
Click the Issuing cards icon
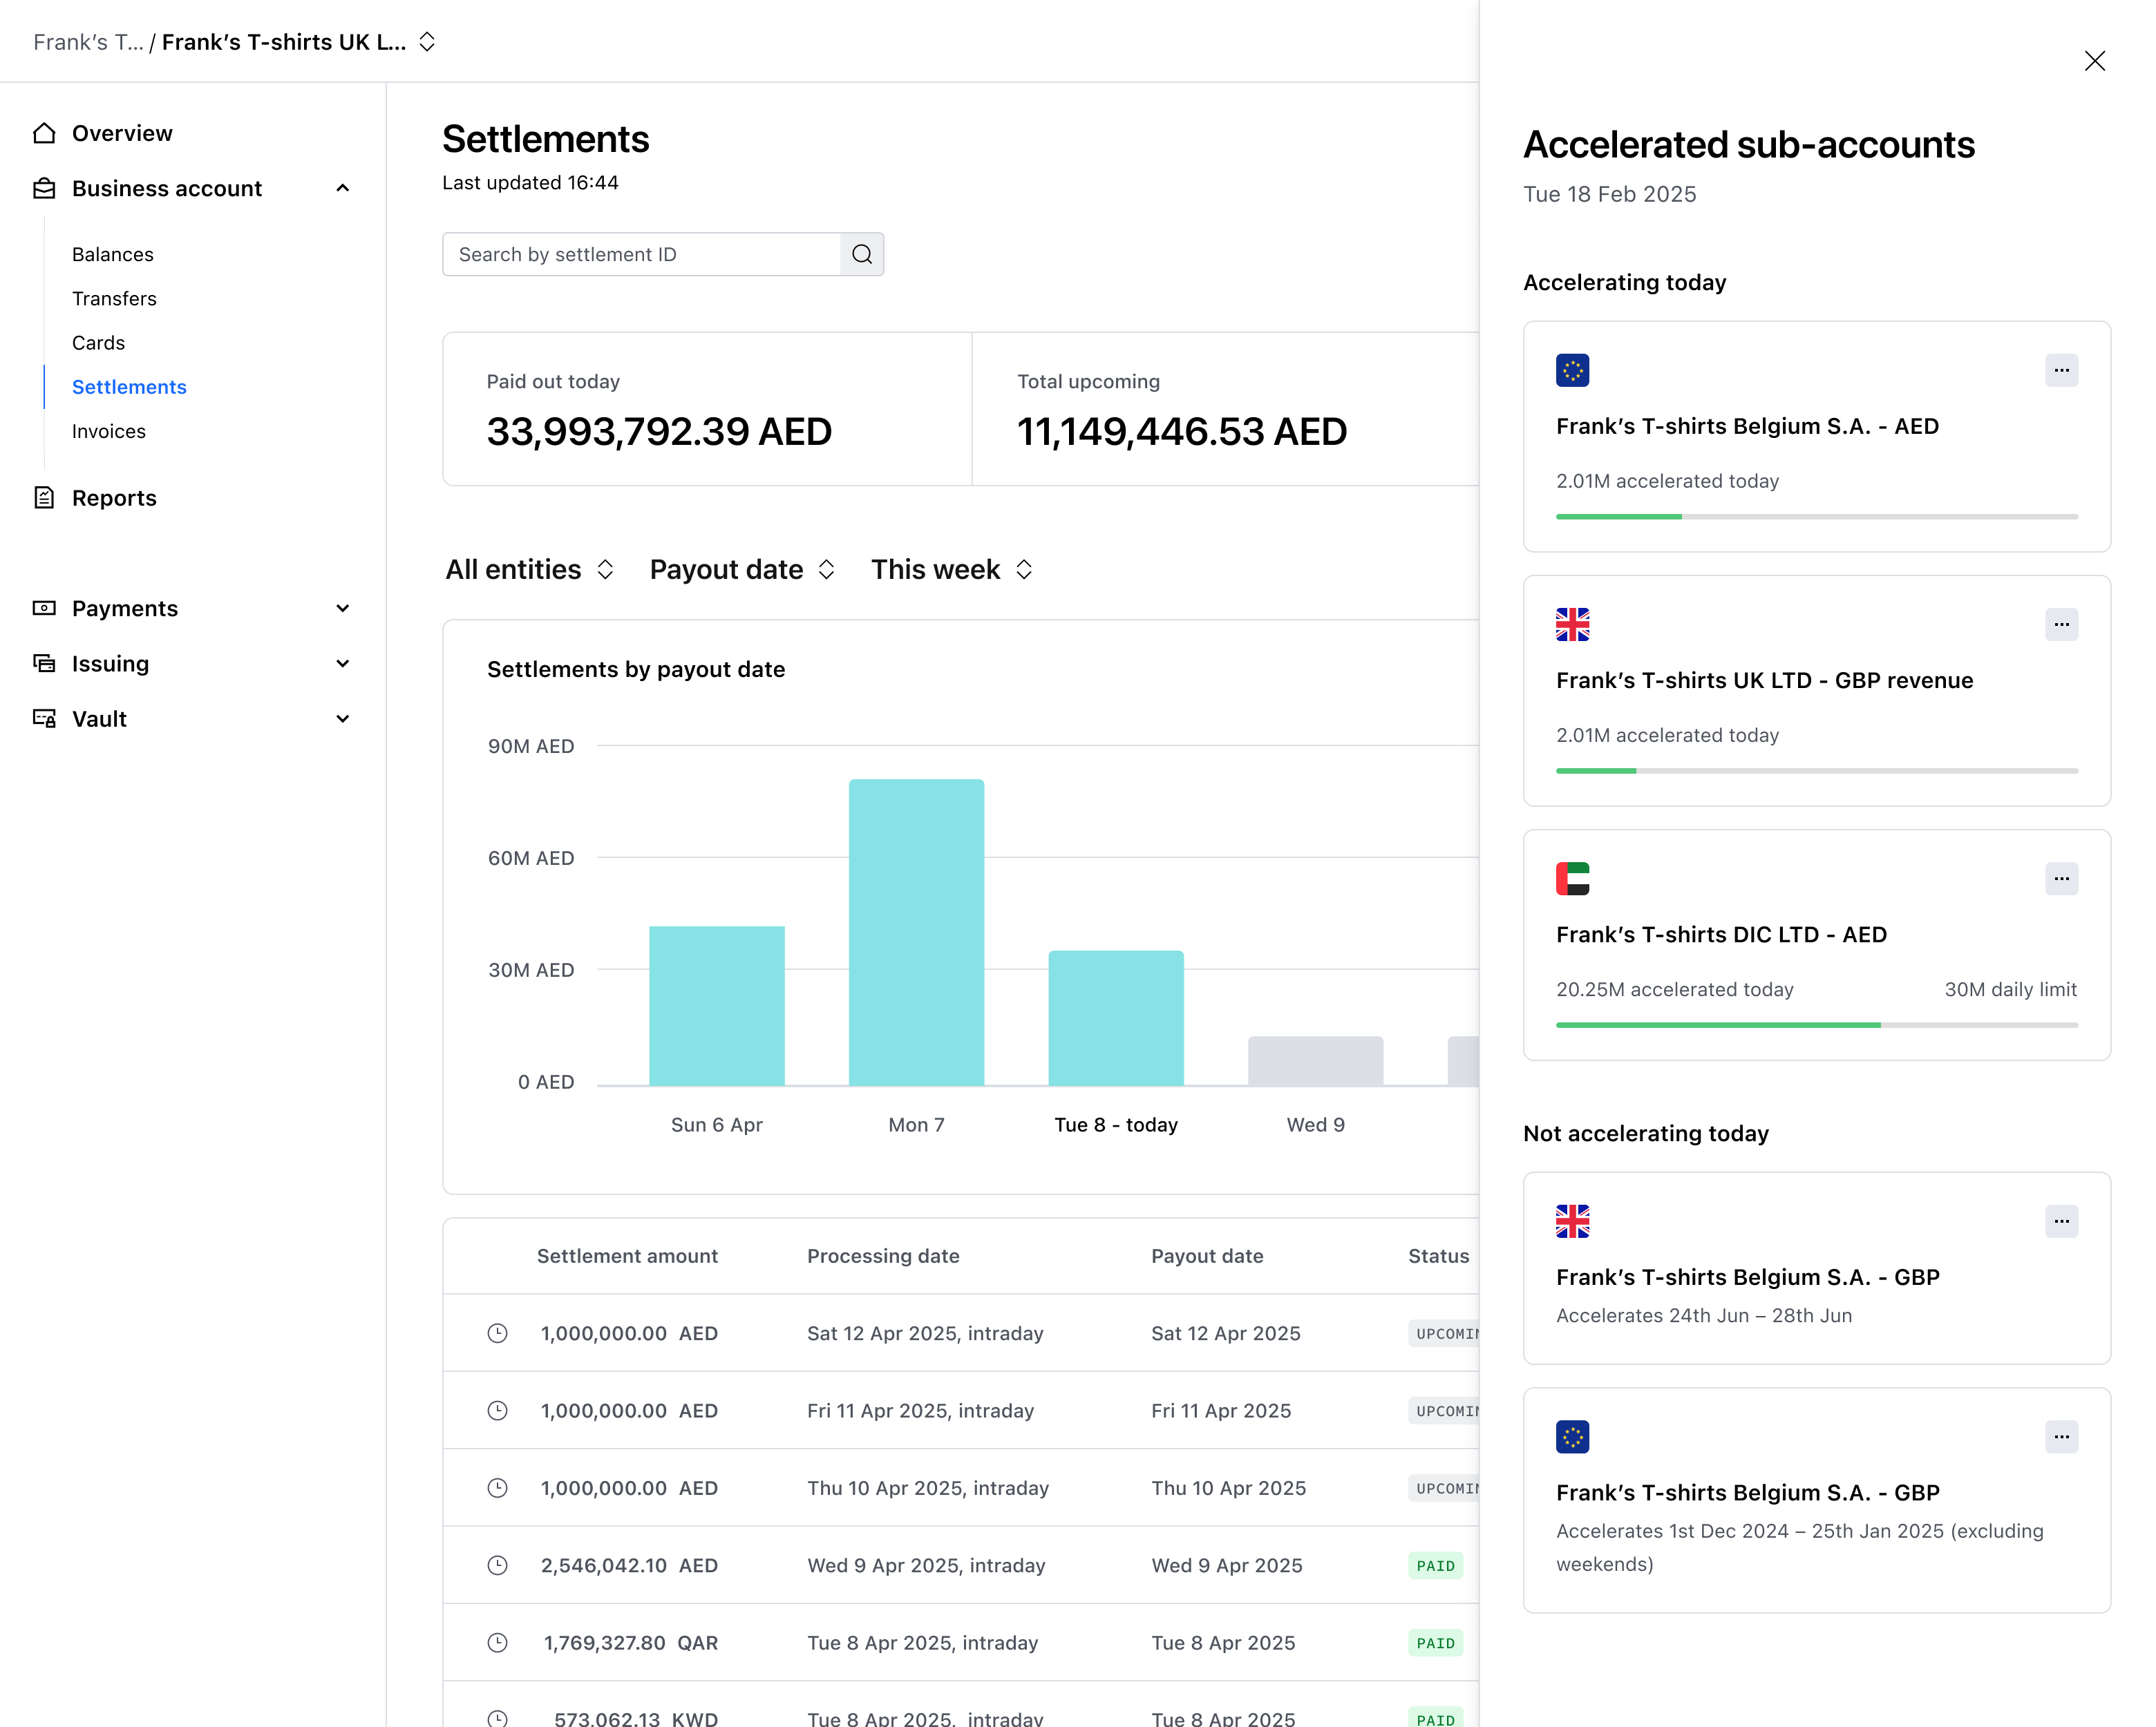point(44,664)
